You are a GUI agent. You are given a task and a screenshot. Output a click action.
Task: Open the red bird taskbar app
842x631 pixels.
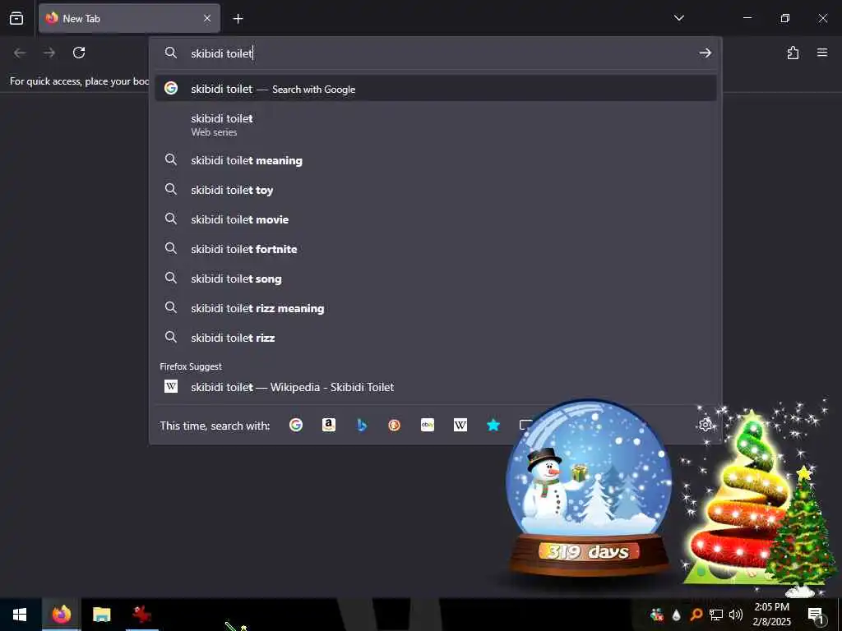coord(141,615)
